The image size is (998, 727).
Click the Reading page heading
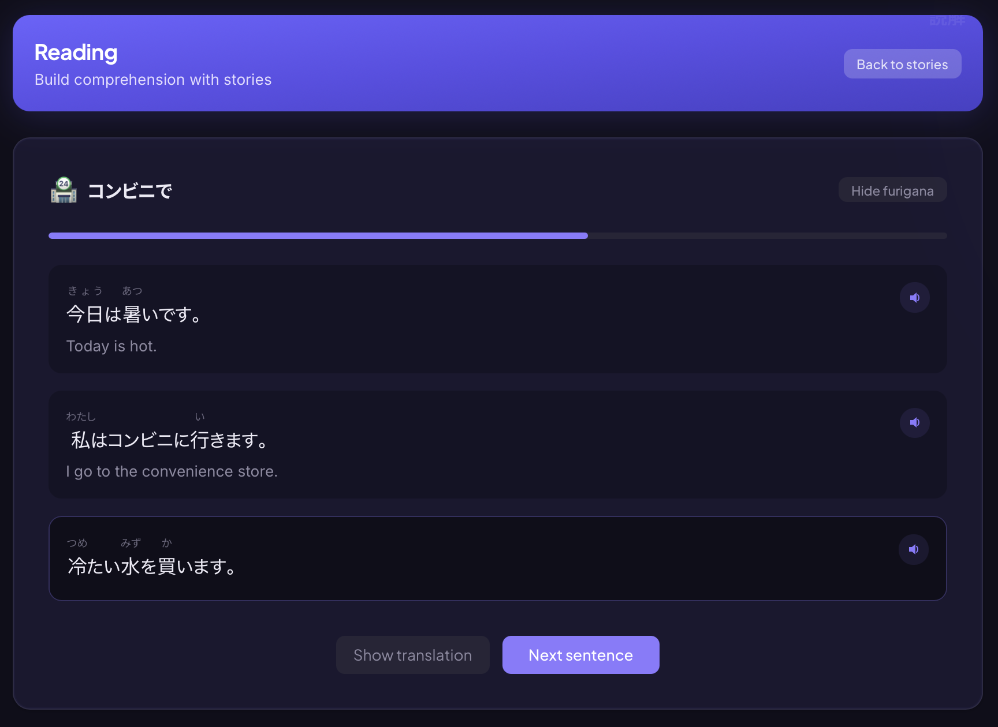pos(76,53)
